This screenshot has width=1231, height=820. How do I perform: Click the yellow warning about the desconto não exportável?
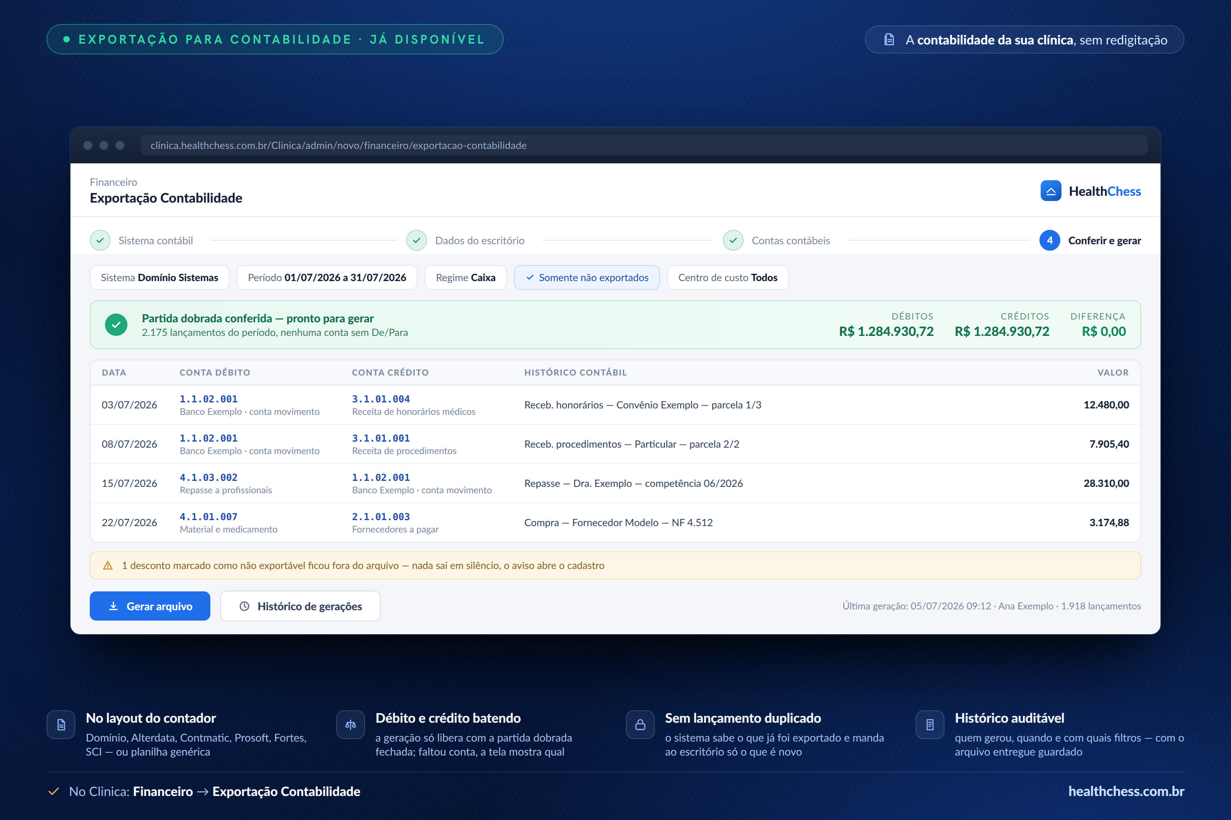(615, 565)
